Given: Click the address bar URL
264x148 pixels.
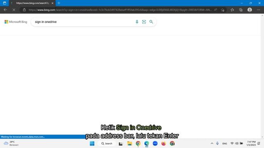Looking at the screenshot, I should coord(120,10).
